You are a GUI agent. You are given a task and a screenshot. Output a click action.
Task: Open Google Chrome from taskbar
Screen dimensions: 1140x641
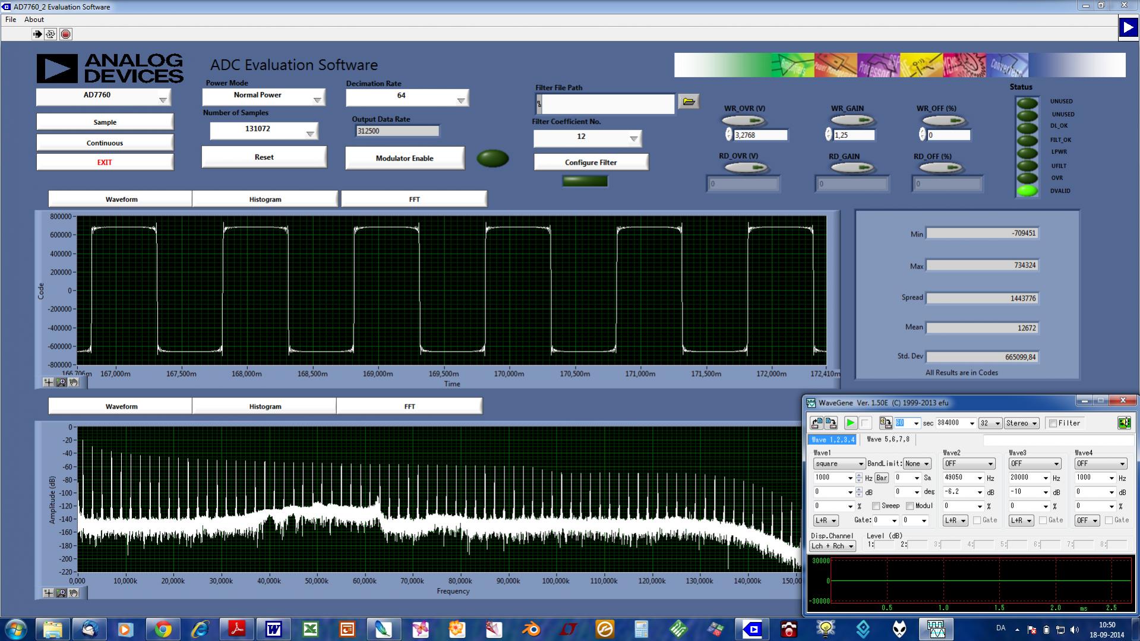(163, 629)
